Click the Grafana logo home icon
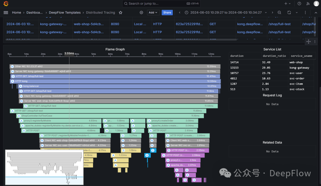 tap(6, 4)
